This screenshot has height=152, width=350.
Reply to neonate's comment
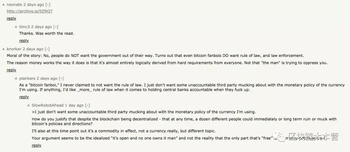(11, 18)
